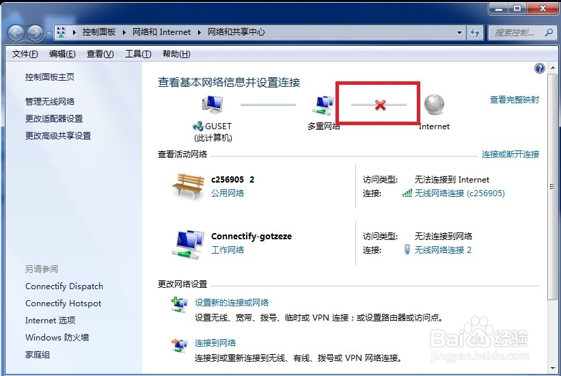Click the multiple networks icon in map
Screen dimensions: 561x376
coord(323,105)
